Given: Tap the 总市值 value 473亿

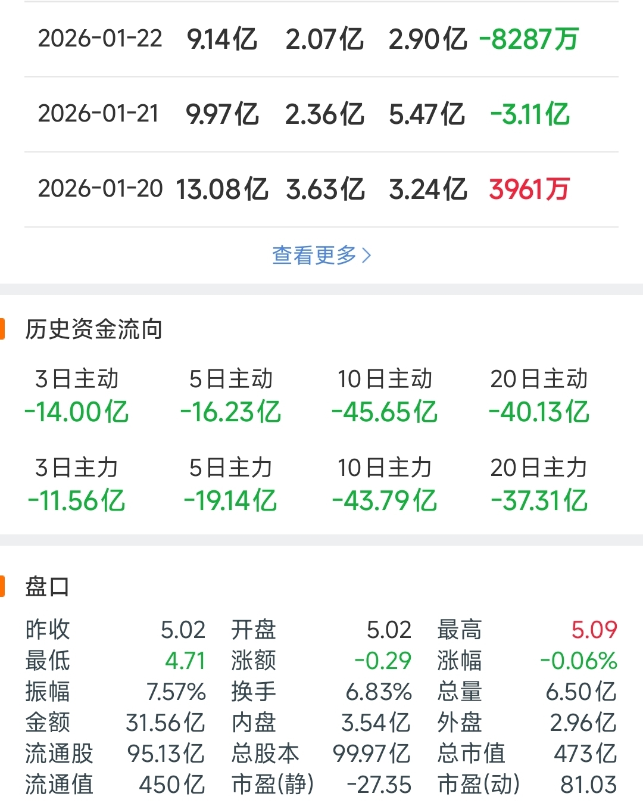Looking at the screenshot, I should tap(585, 754).
